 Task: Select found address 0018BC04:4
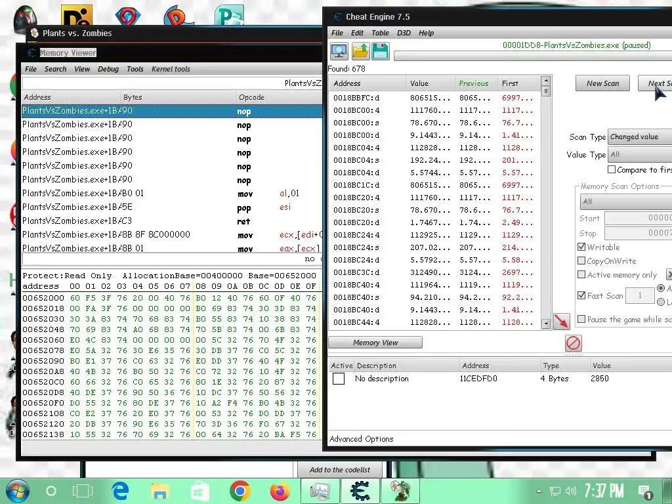point(434,148)
